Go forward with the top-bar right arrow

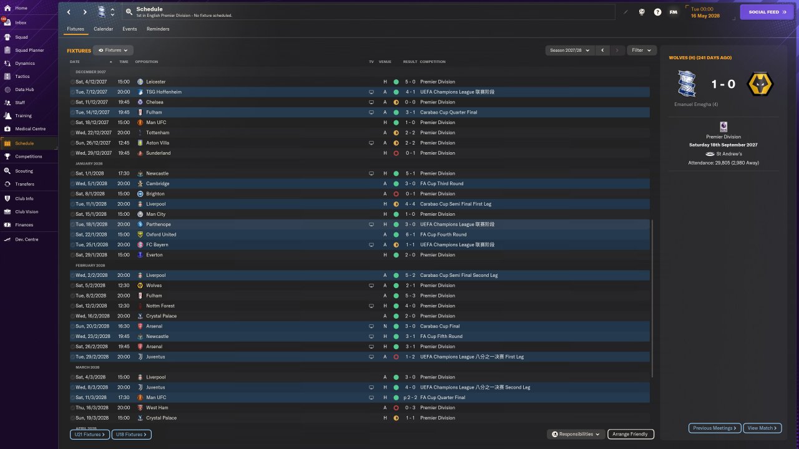pos(85,12)
